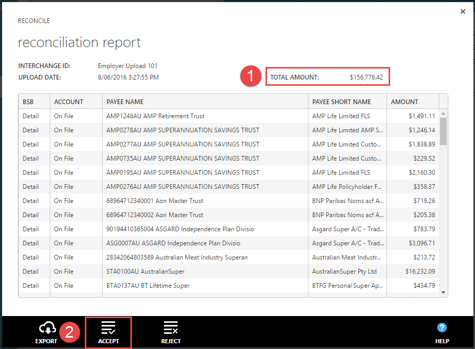Screen dimensions: 475x349
Task: Select the AMP0278AU AMP Superannuation Savings Trust row
Action: point(229,130)
